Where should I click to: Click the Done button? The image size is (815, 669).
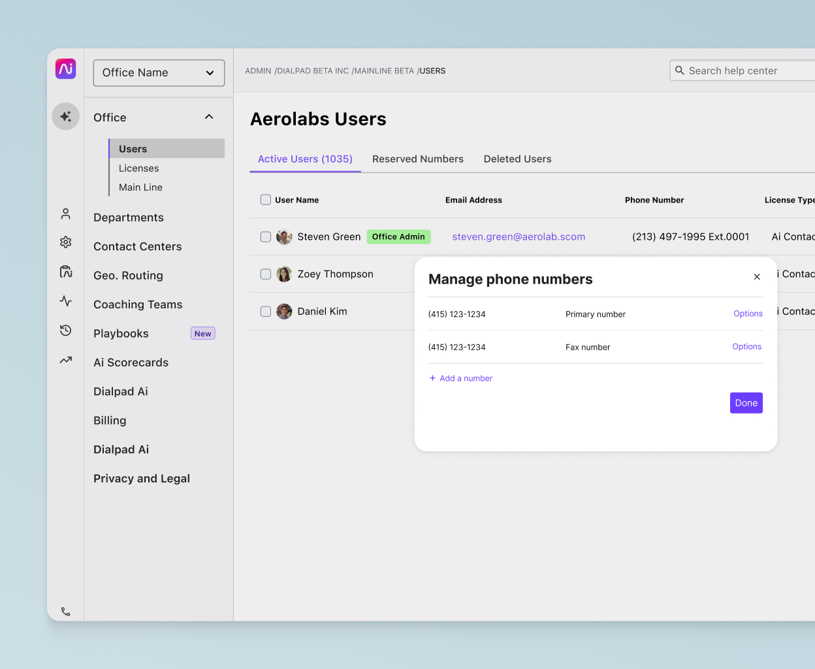(x=746, y=402)
